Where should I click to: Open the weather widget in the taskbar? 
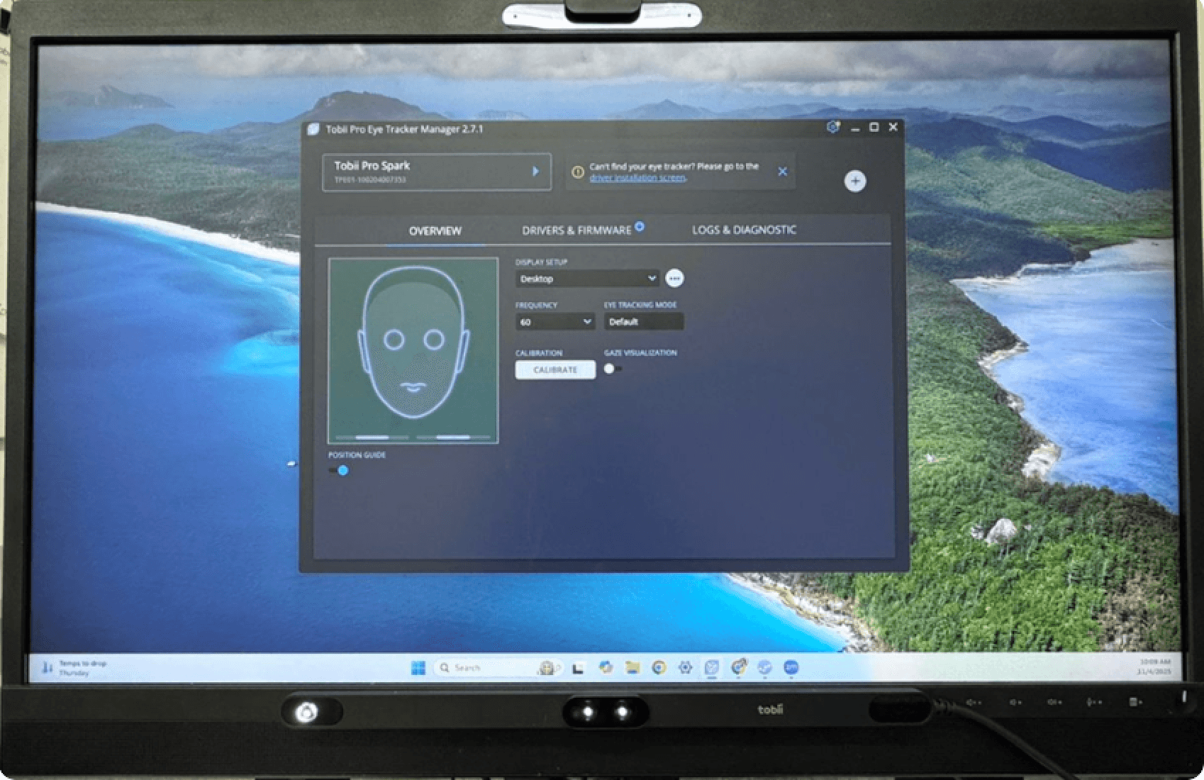[x=74, y=668]
